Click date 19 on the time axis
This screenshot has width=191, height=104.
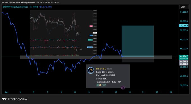[x=129, y=92]
